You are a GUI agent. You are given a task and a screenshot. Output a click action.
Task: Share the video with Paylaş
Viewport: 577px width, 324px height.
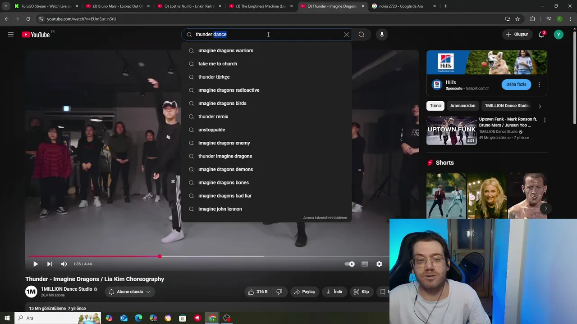304,292
